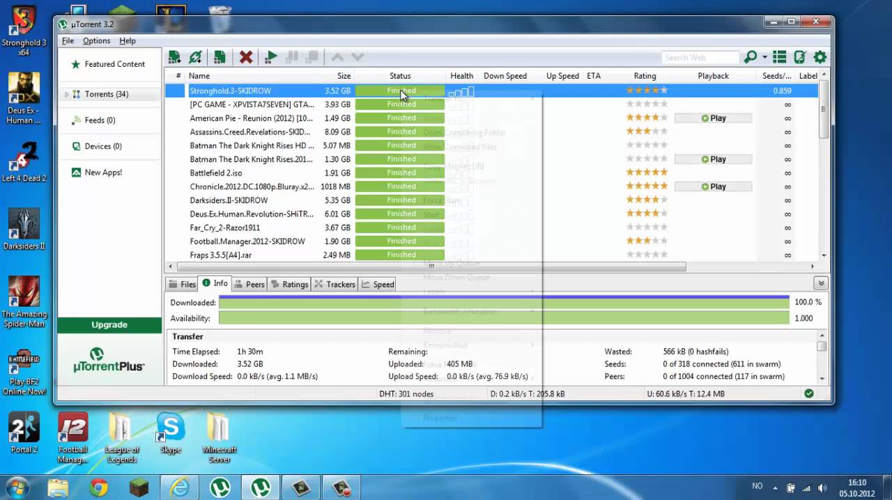Screen dimensions: 892x500
Task: Move torrent up the queue arrow
Action: (337, 57)
